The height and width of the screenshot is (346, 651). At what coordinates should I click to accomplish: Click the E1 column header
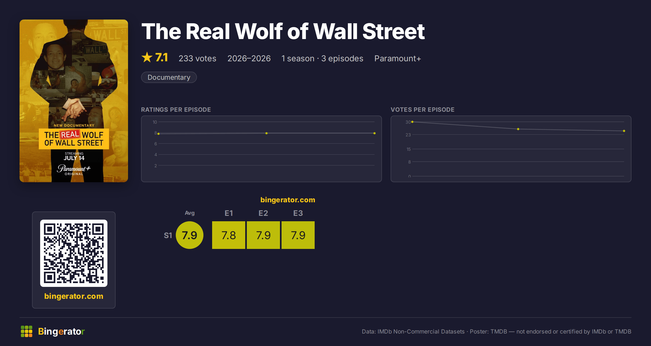229,213
